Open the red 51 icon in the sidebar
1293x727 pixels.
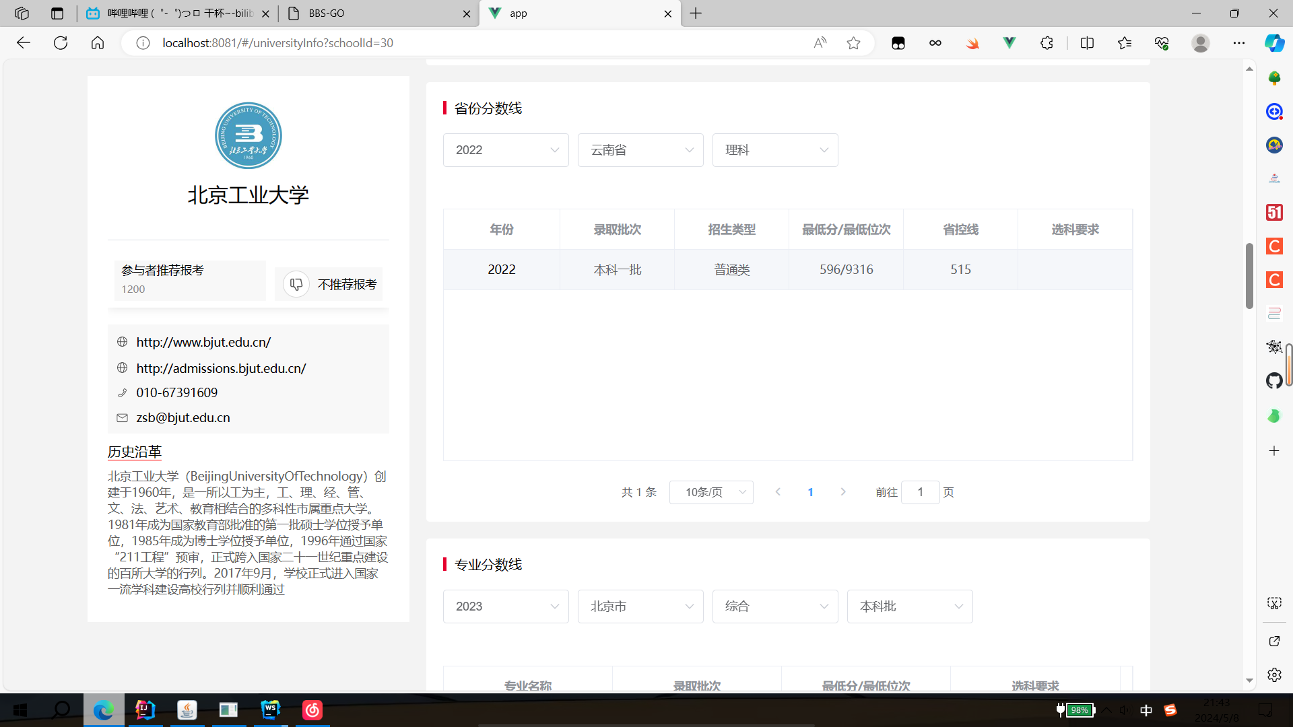(x=1274, y=213)
